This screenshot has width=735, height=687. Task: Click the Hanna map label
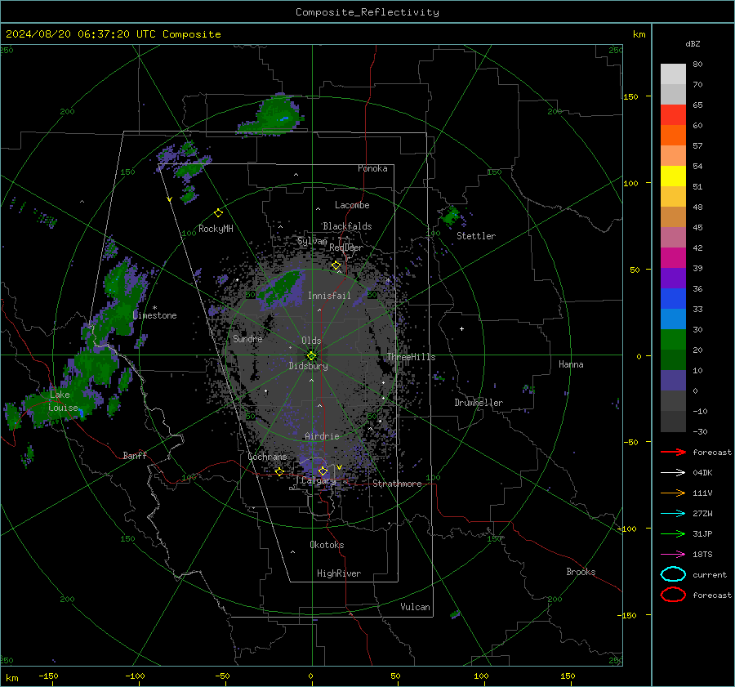point(571,364)
